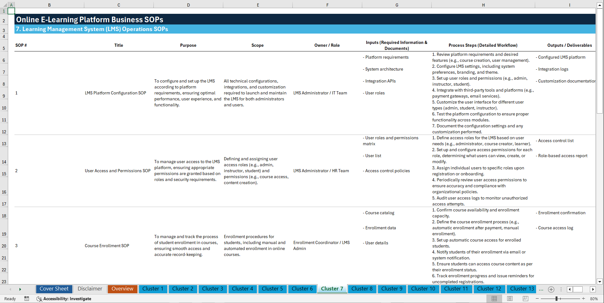Zoom in using the plus icon
The width and height of the screenshot is (604, 303).
(x=584, y=299)
